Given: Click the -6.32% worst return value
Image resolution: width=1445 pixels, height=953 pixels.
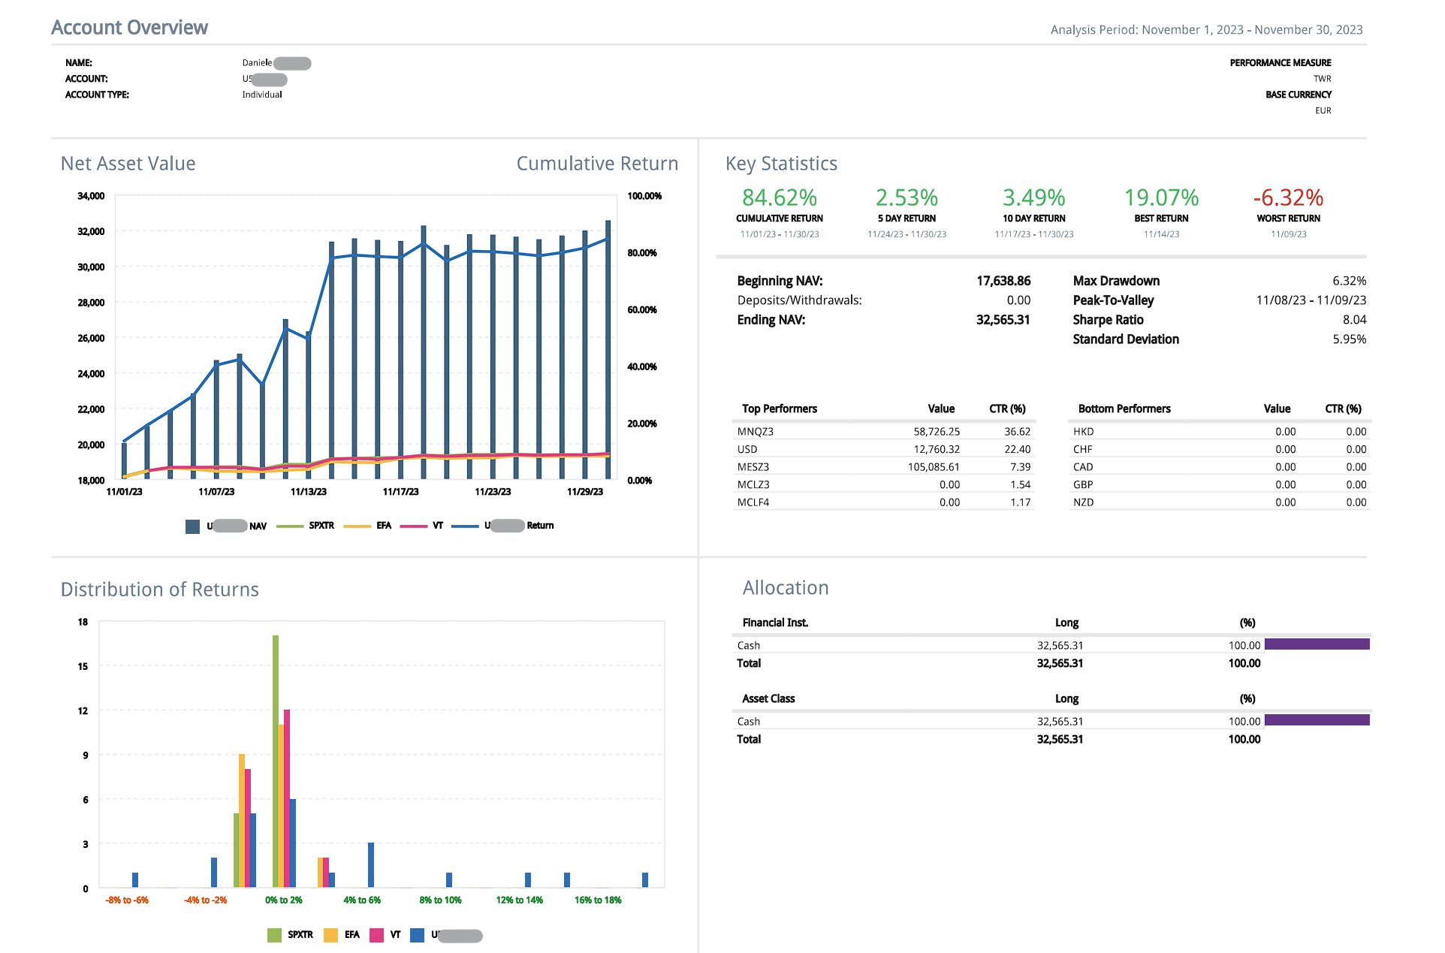Looking at the screenshot, I should 1287,198.
